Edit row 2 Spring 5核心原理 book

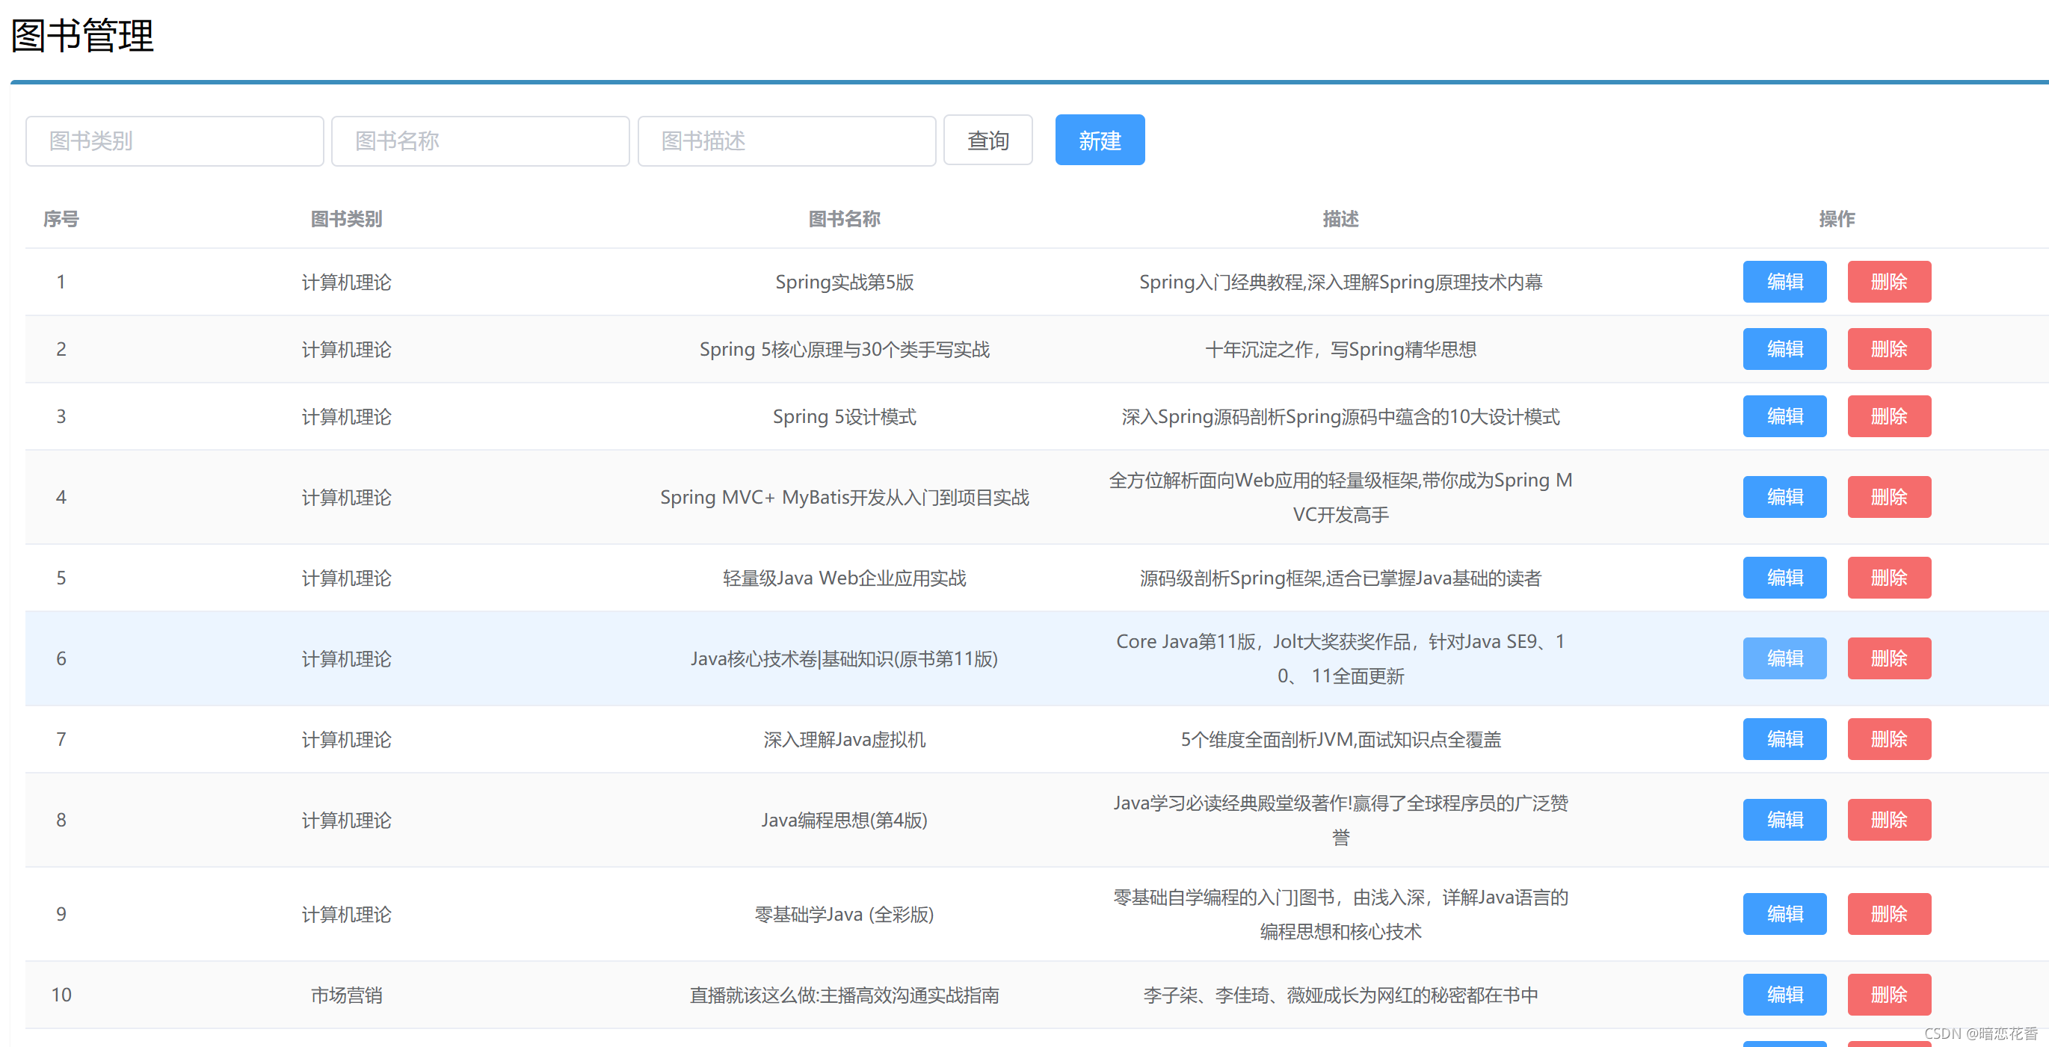coord(1784,349)
